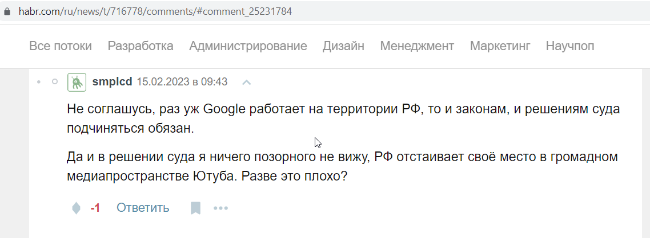The height and width of the screenshot is (238, 650).
Task: Click the lock icon in address bar
Action: 7,11
